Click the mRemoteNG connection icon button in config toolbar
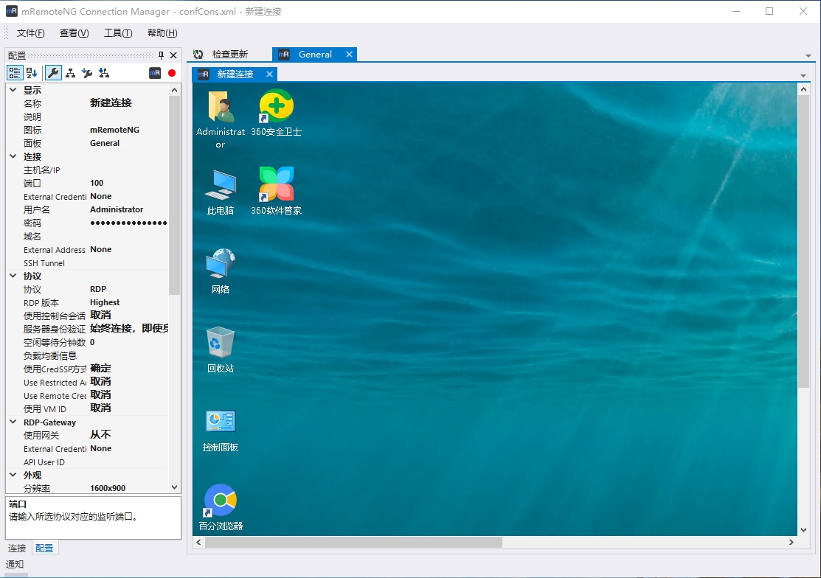The image size is (821, 578). click(155, 73)
